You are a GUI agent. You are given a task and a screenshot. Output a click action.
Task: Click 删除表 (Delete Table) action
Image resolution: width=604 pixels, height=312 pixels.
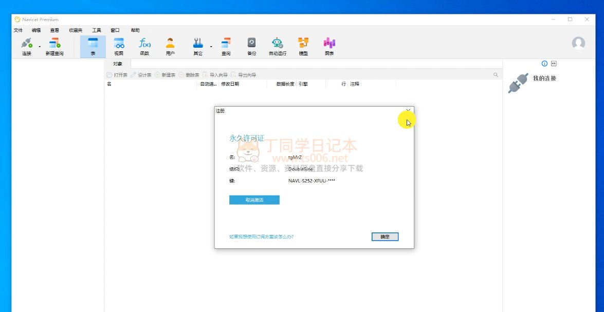click(189, 75)
